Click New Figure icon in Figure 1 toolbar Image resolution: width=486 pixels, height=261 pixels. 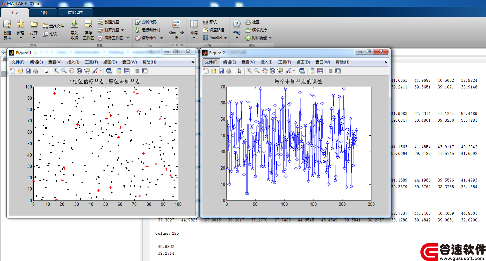coord(13,71)
